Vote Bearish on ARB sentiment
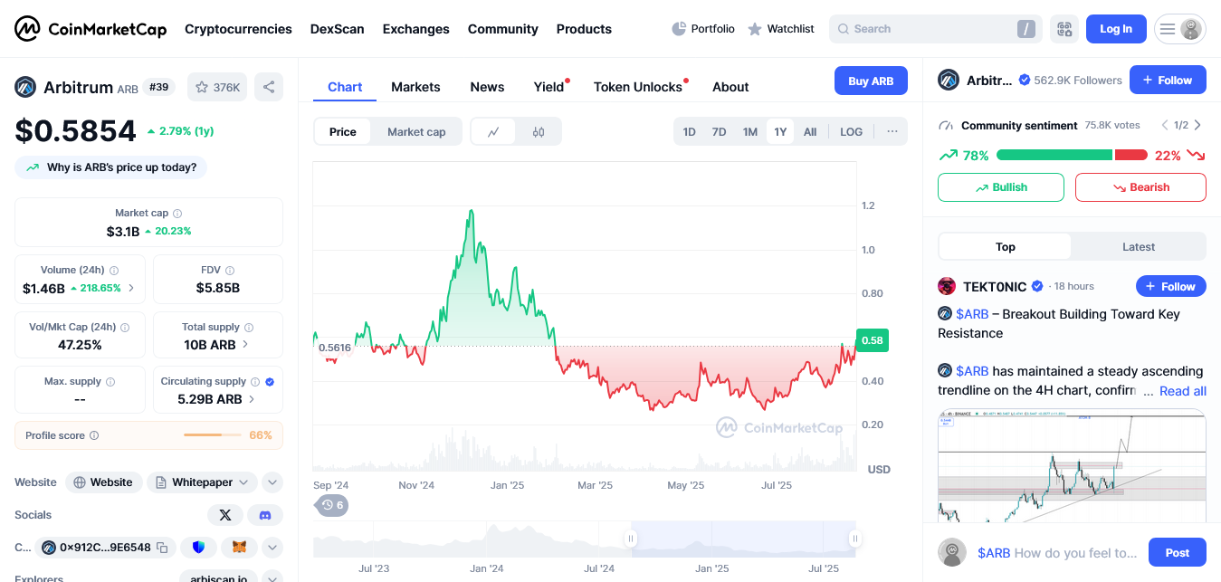1221x582 pixels. coord(1140,187)
